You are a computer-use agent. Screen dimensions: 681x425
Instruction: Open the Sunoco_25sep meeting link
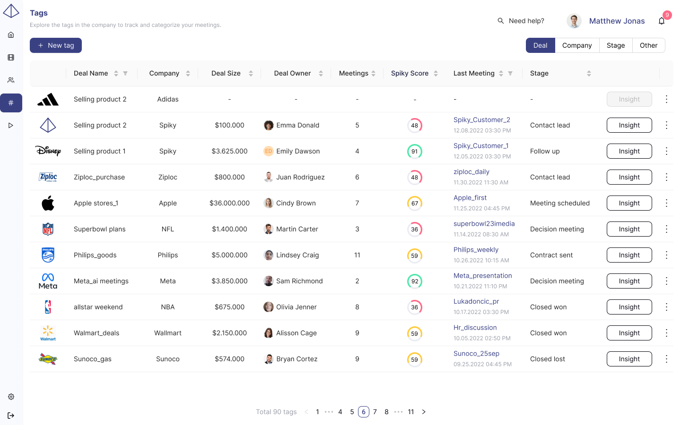pos(476,354)
